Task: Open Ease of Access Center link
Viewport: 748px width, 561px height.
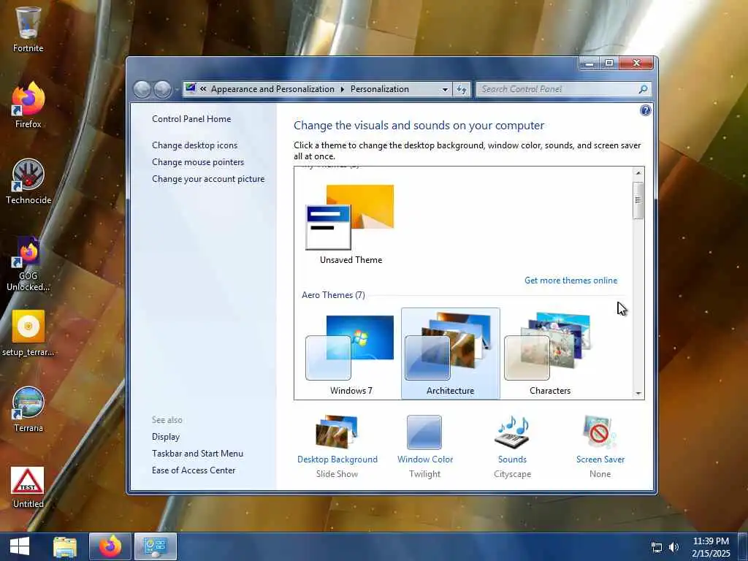Action: click(193, 470)
